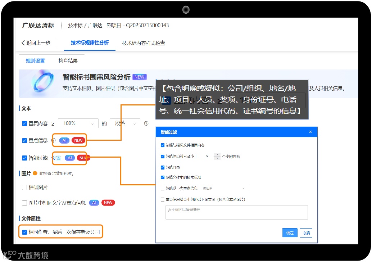This screenshot has width=372, height=262.
Task: Click AI badge beside 重点信息
Action: 64,140
